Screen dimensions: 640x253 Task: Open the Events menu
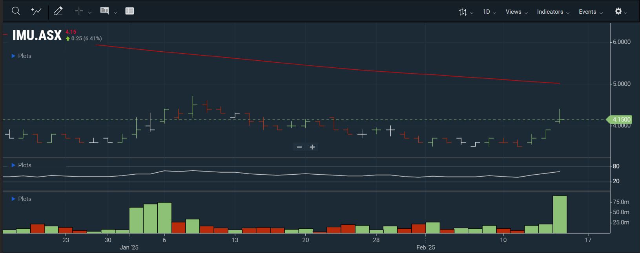[x=591, y=12]
